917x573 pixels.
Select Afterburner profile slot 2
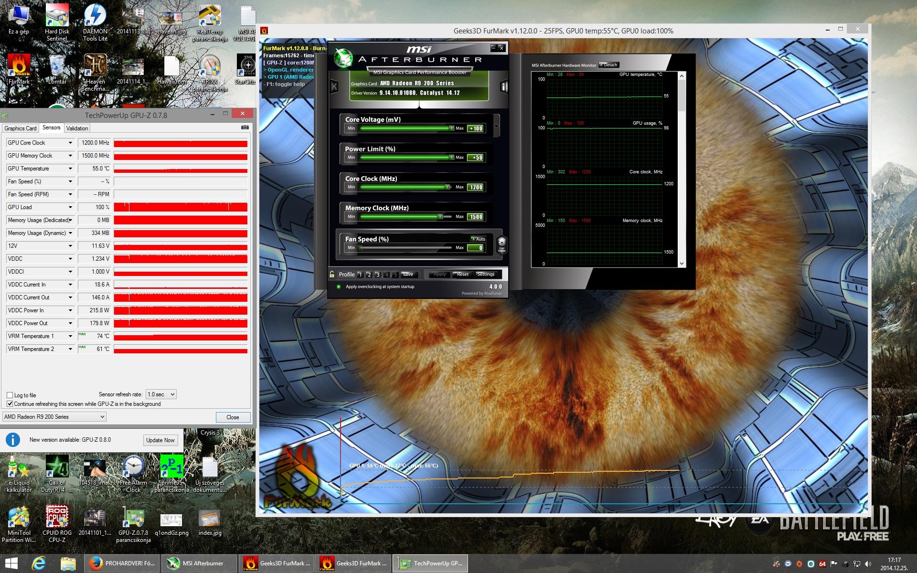tap(369, 275)
